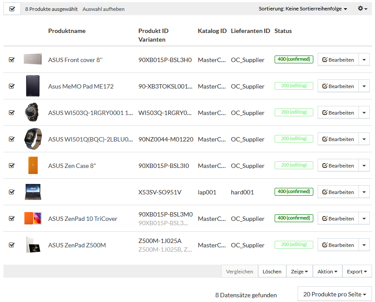Open the Aktion menu
Screen dimensions: 375x302
point(327,272)
